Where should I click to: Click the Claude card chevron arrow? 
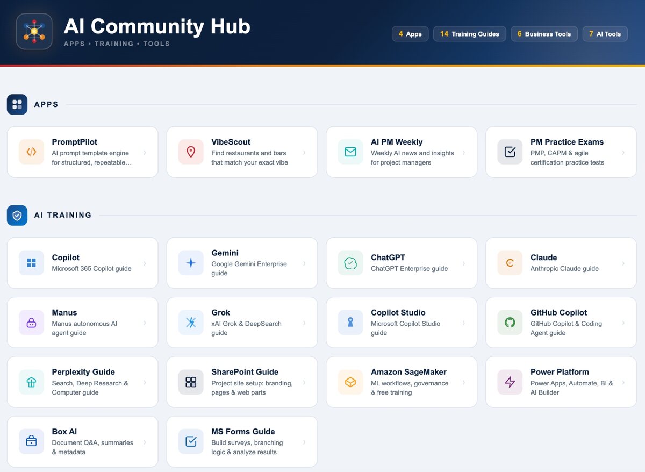pos(623,263)
